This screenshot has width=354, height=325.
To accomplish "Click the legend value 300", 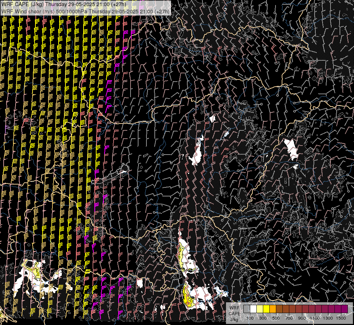I will (x=263, y=318).
